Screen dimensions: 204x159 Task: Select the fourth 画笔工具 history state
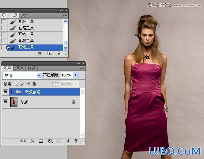35,41
